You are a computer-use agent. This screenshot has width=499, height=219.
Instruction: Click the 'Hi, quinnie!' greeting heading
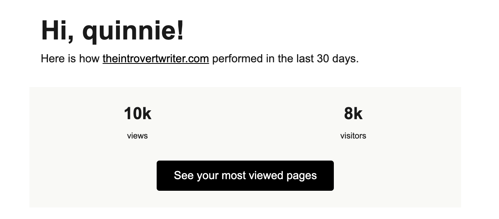click(x=113, y=30)
